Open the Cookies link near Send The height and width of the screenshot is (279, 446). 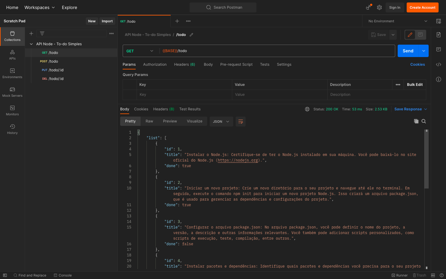click(x=418, y=64)
